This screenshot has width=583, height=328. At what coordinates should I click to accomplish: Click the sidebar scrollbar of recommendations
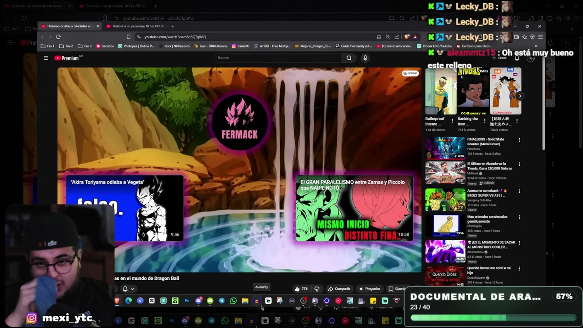click(543, 105)
